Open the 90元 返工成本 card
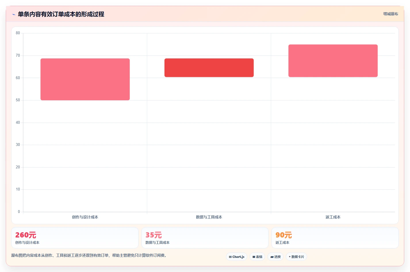 pyautogui.click(x=335, y=238)
